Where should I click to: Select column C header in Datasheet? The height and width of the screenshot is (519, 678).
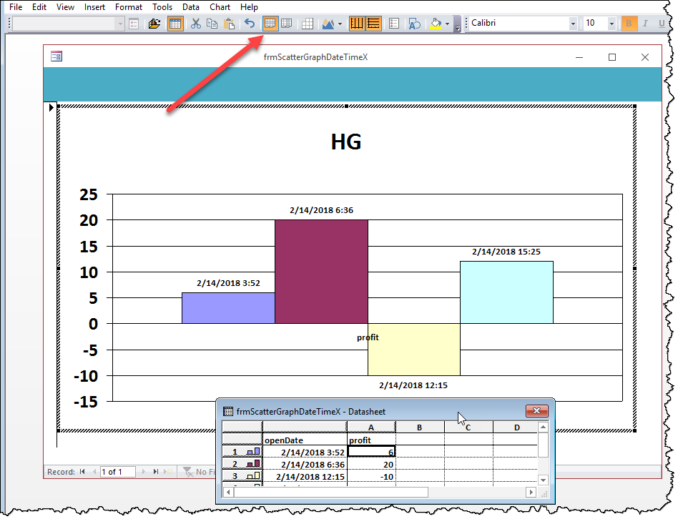tap(468, 427)
